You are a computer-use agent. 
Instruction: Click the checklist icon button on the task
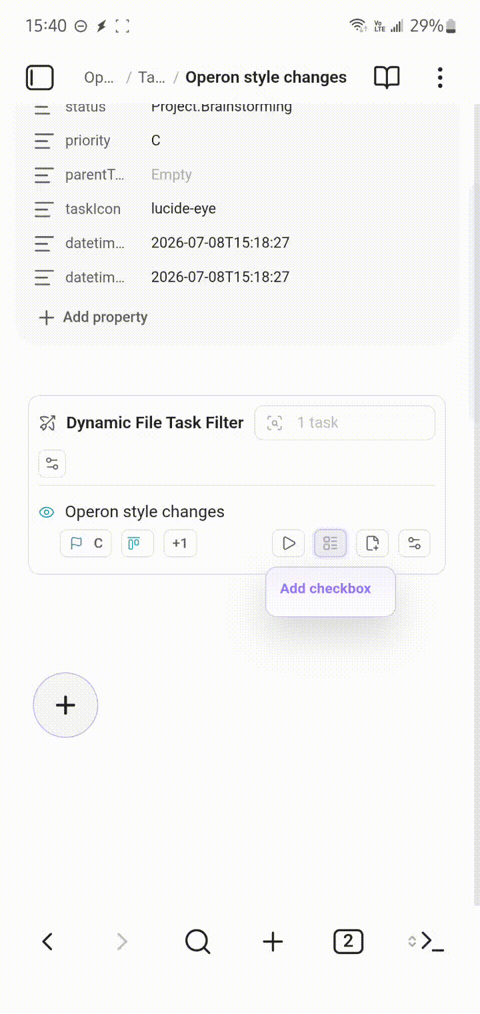[x=331, y=543]
